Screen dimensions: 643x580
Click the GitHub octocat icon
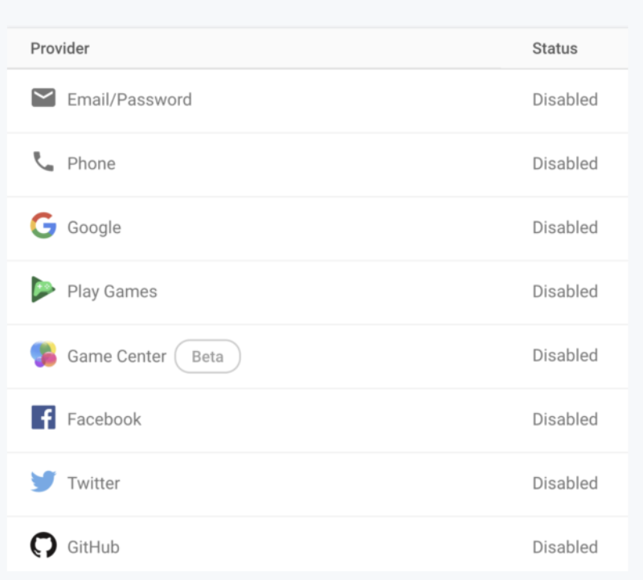click(x=43, y=546)
